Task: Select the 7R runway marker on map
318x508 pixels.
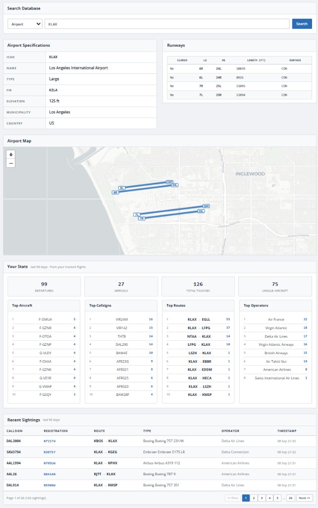Action: coord(142,219)
